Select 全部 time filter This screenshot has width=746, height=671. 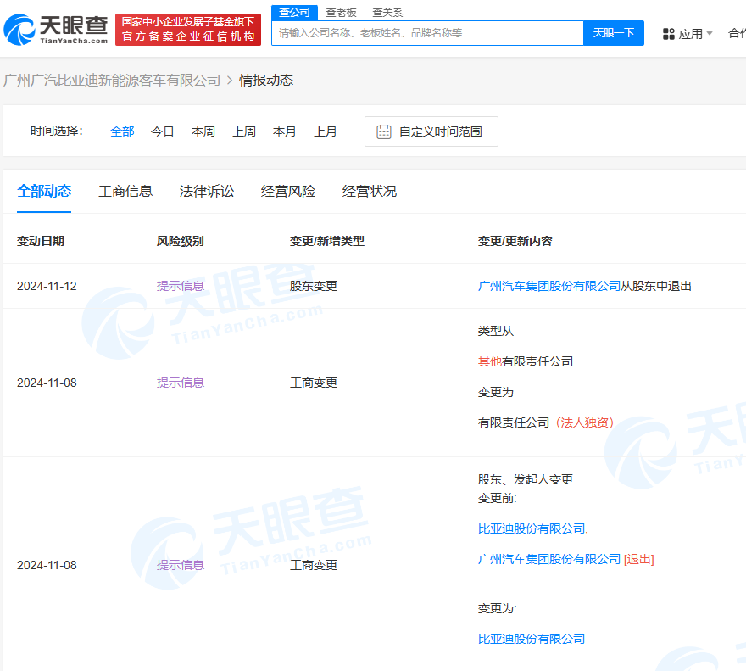(x=122, y=131)
